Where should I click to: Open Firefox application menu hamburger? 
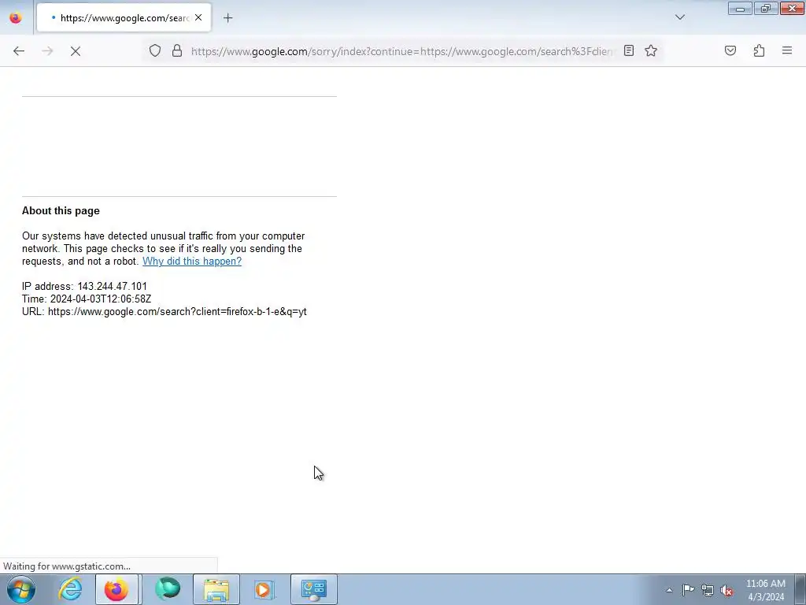tap(787, 50)
